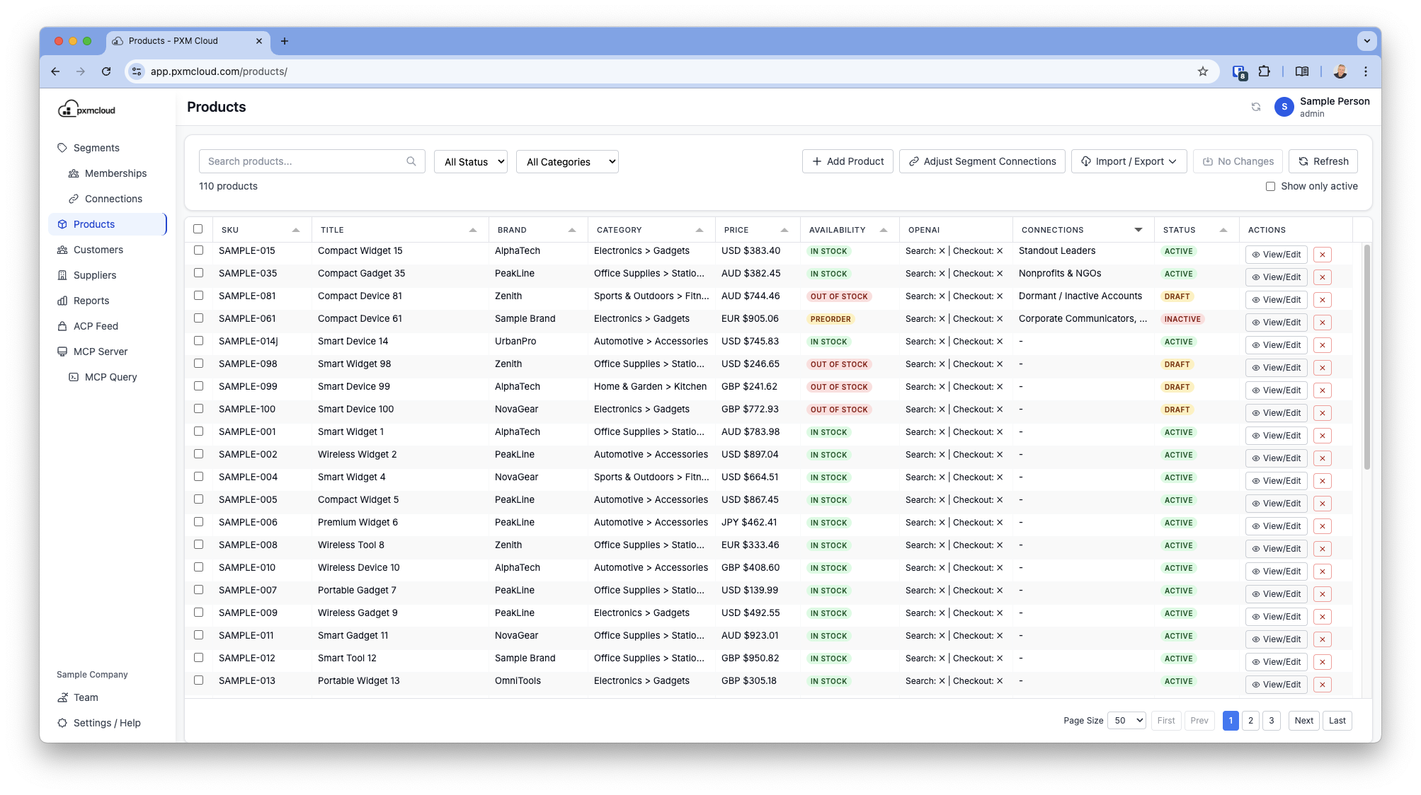1421x795 pixels.
Task: Enable the Show only active checkbox
Action: pos(1272,185)
